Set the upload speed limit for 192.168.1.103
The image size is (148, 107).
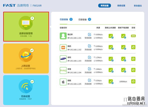coord(111,59)
